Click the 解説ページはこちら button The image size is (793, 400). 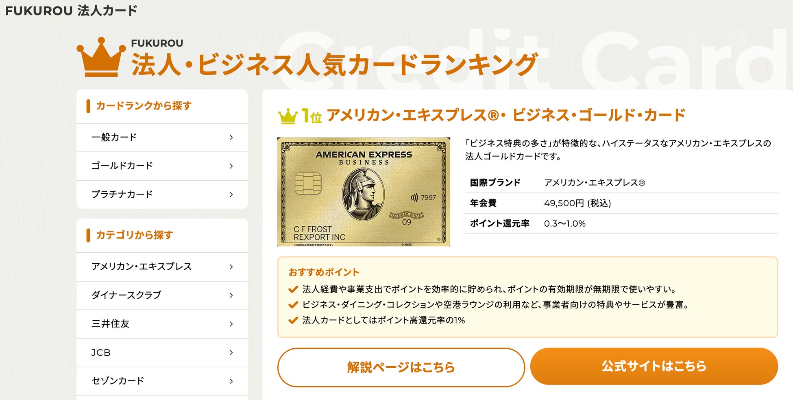click(x=401, y=367)
